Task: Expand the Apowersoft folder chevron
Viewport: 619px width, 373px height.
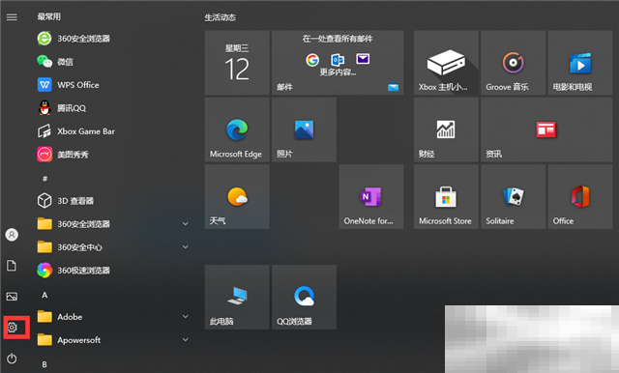Action: point(185,339)
